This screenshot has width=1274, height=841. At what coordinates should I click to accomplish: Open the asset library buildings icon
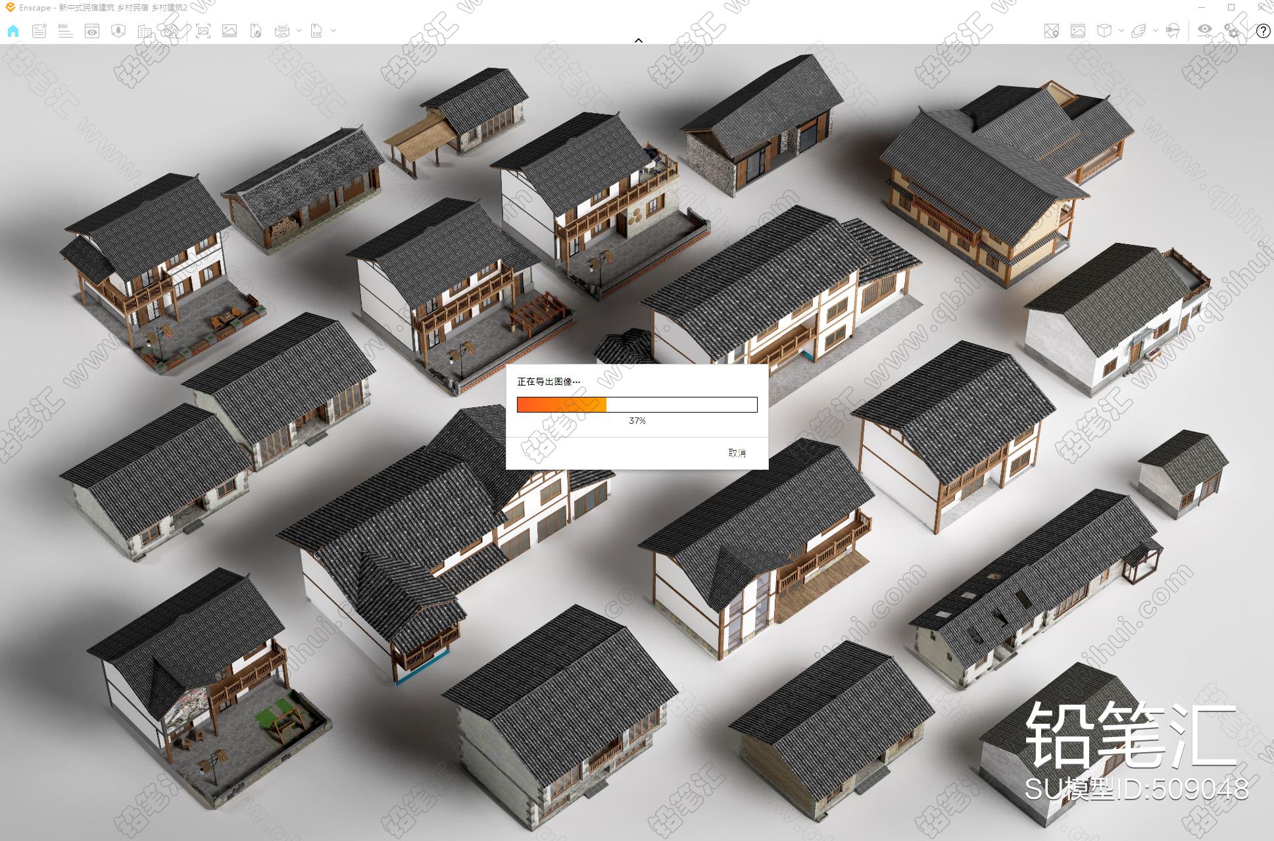145,31
